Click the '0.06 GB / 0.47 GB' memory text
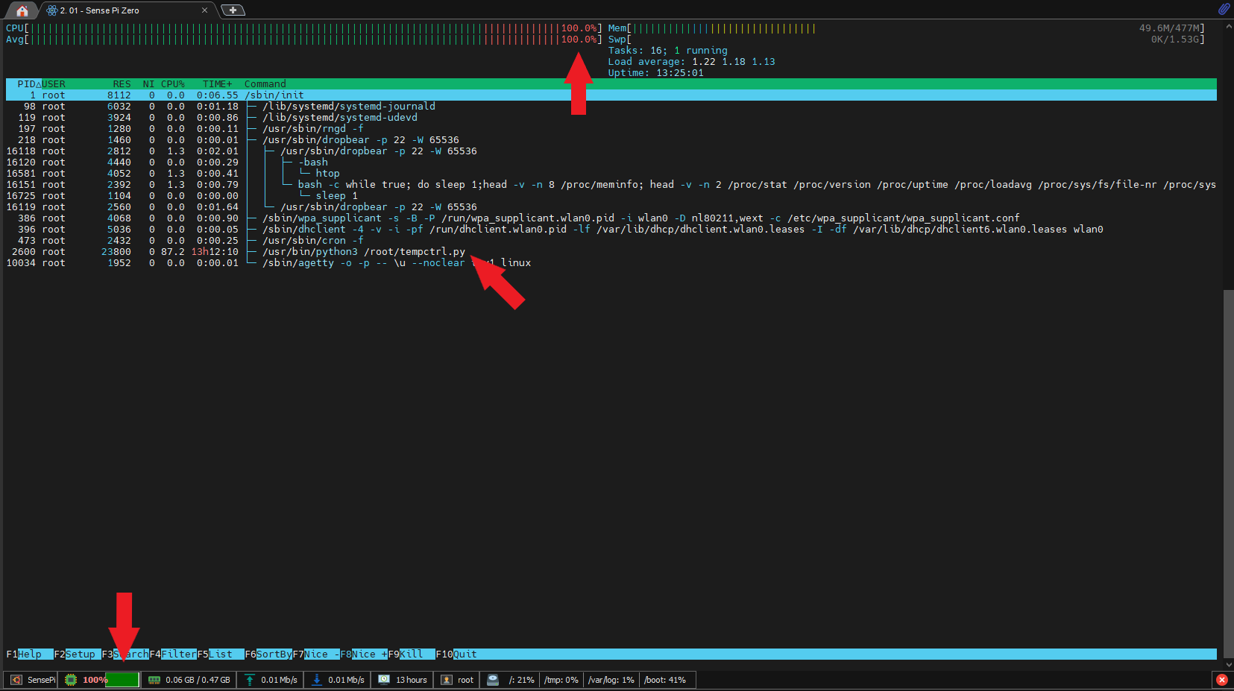 pyautogui.click(x=198, y=680)
